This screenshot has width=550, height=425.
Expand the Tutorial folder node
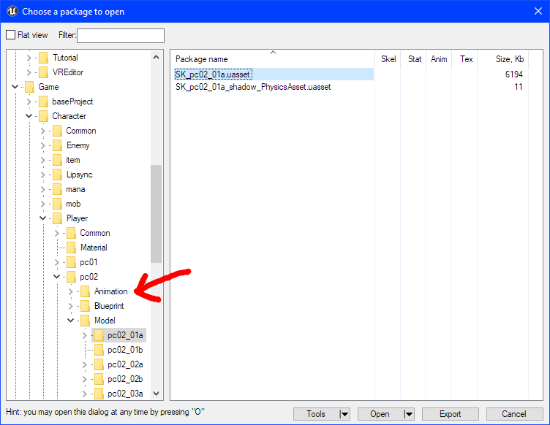coord(29,58)
